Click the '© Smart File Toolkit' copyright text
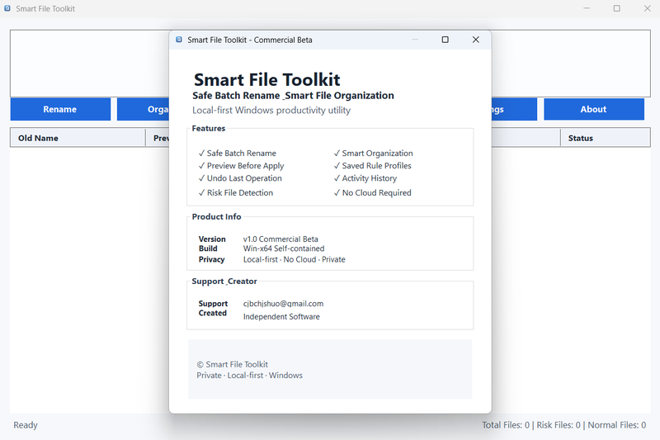Screen dimensions: 660x440 [x=232, y=365]
